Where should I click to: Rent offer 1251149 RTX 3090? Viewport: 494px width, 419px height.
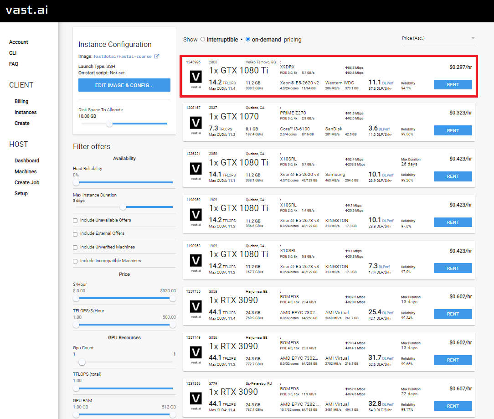click(453, 360)
